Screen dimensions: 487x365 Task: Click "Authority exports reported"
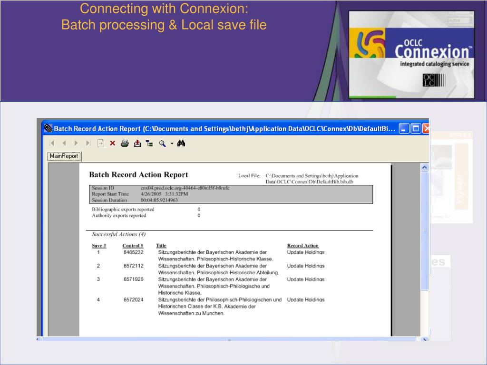(x=119, y=215)
